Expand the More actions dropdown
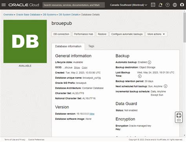The width and height of the screenshot is (186, 142). (x=156, y=34)
